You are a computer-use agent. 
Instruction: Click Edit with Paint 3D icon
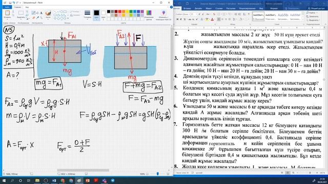click(x=163, y=15)
